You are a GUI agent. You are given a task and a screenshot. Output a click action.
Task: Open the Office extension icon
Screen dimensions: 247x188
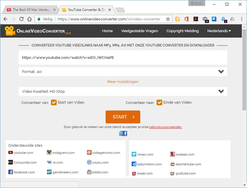click(187, 19)
